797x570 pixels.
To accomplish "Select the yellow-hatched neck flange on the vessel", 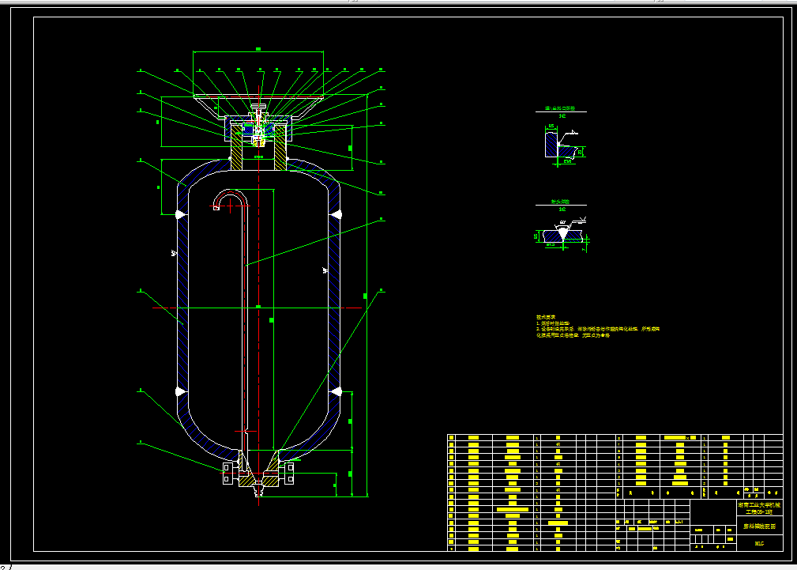I will [x=259, y=148].
